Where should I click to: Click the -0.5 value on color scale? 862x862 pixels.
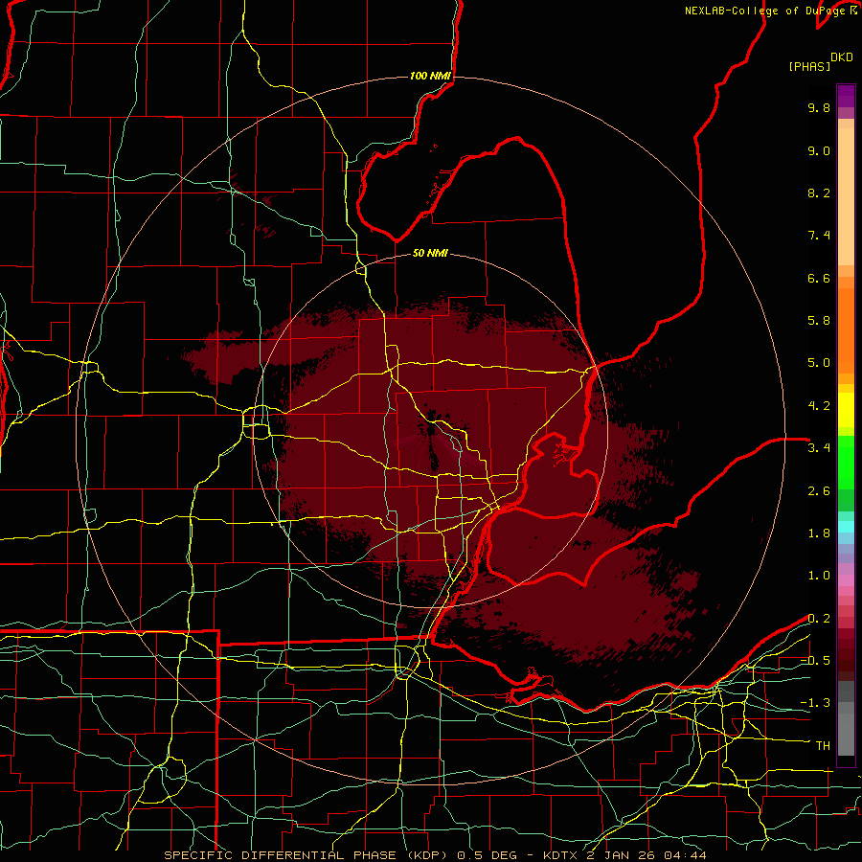pyautogui.click(x=815, y=661)
